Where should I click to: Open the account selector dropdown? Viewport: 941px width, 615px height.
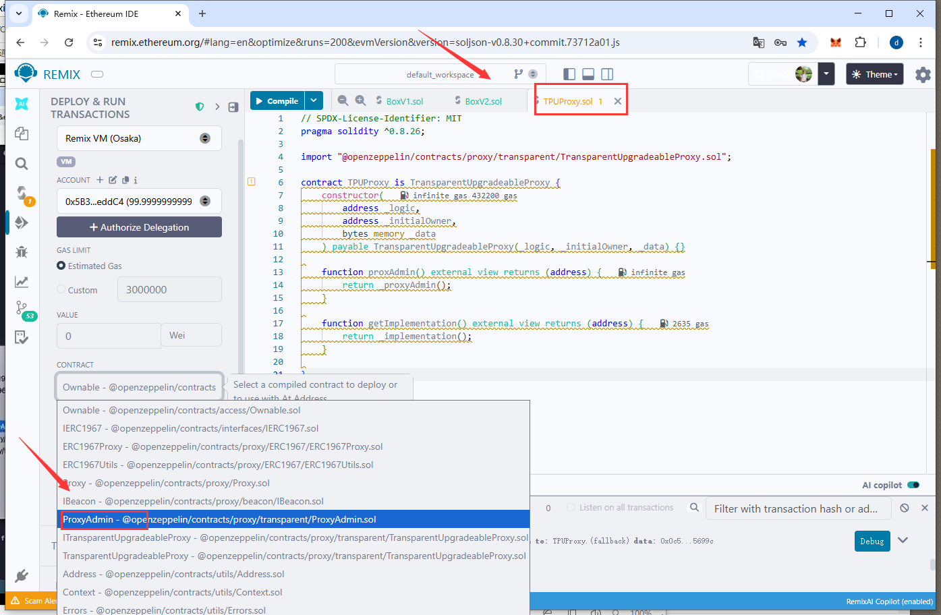click(139, 201)
